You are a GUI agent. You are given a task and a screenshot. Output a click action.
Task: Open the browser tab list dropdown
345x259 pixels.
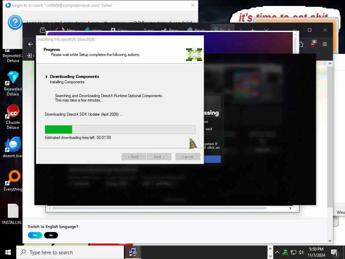[x=266, y=30]
